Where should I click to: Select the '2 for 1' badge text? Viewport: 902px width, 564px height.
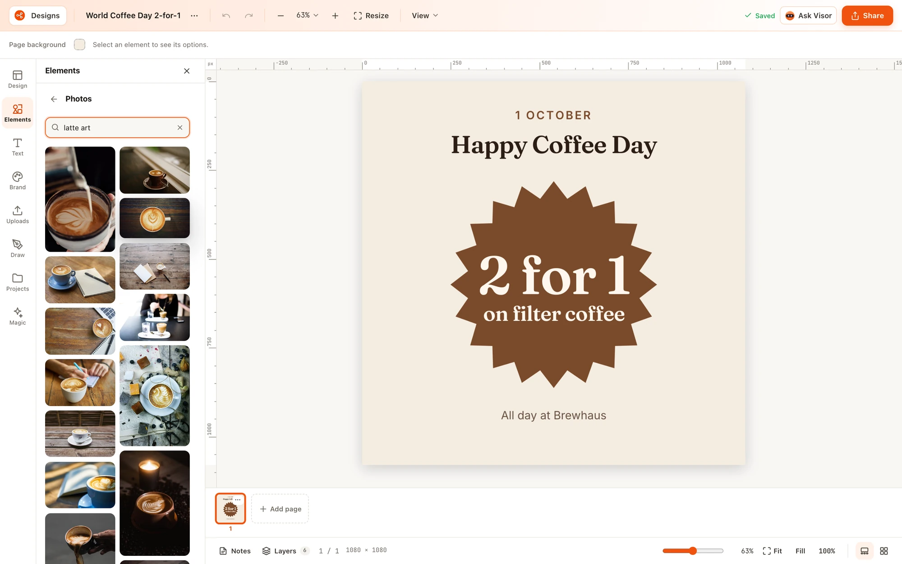coord(554,274)
